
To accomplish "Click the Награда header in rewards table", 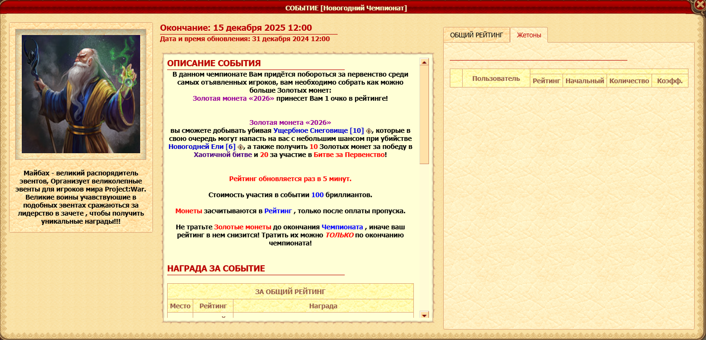I will pos(323,306).
